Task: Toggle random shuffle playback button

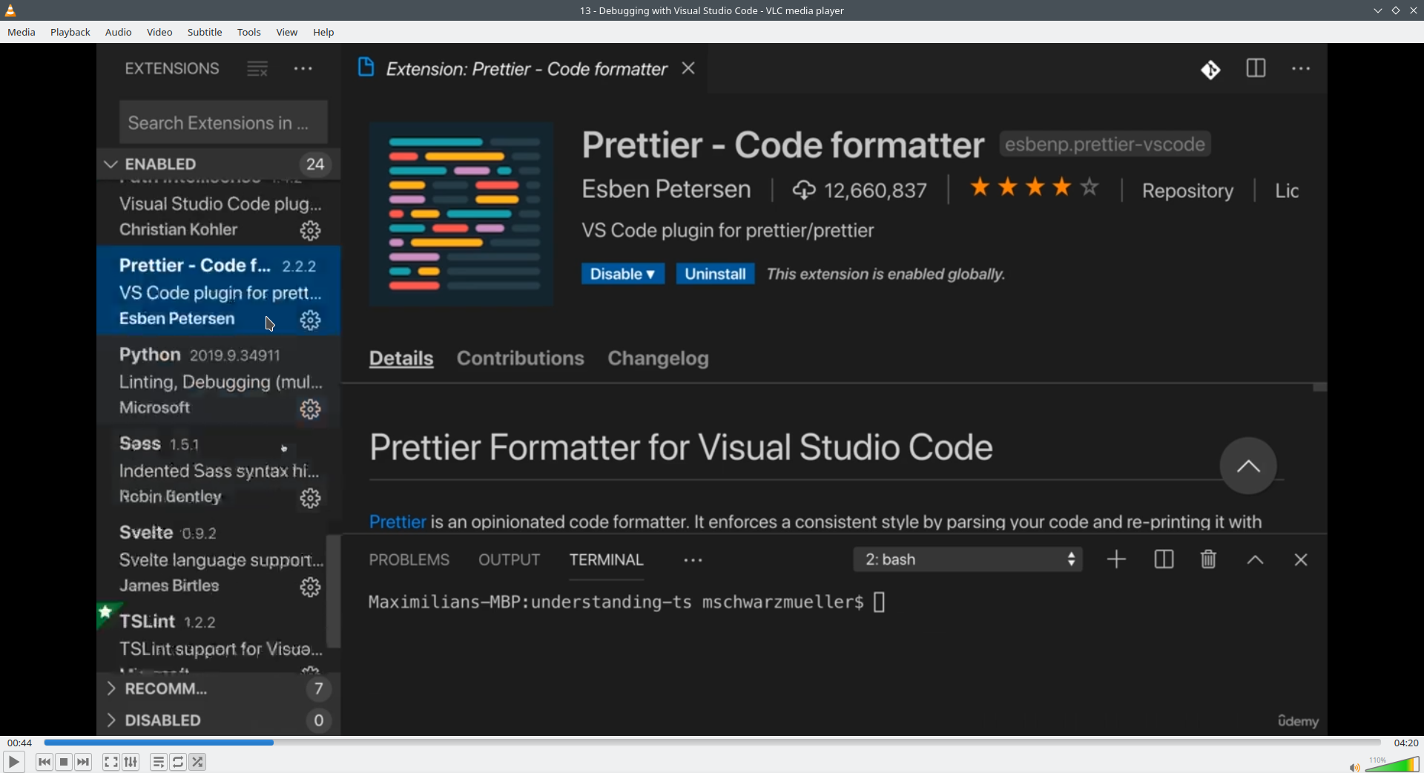Action: coord(197,762)
